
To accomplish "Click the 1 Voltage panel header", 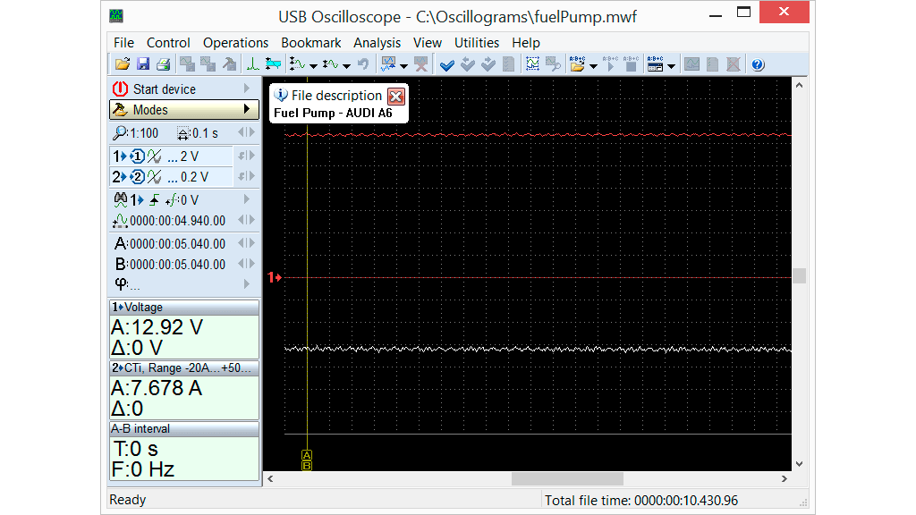I will [184, 308].
